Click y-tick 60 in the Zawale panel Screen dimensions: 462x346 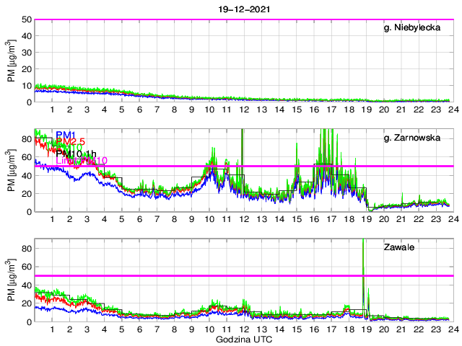pyautogui.click(x=27, y=267)
